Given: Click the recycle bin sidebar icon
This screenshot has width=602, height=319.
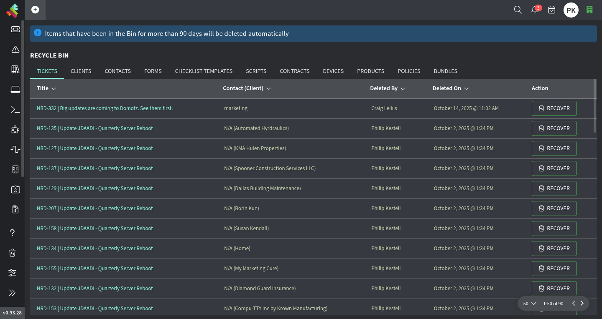Looking at the screenshot, I should (x=13, y=253).
